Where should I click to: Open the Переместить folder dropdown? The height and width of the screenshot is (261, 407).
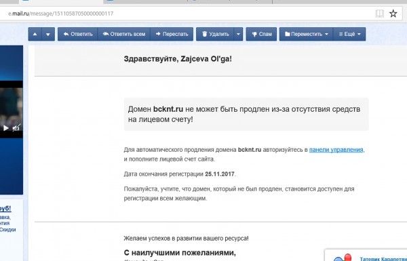tap(307, 34)
